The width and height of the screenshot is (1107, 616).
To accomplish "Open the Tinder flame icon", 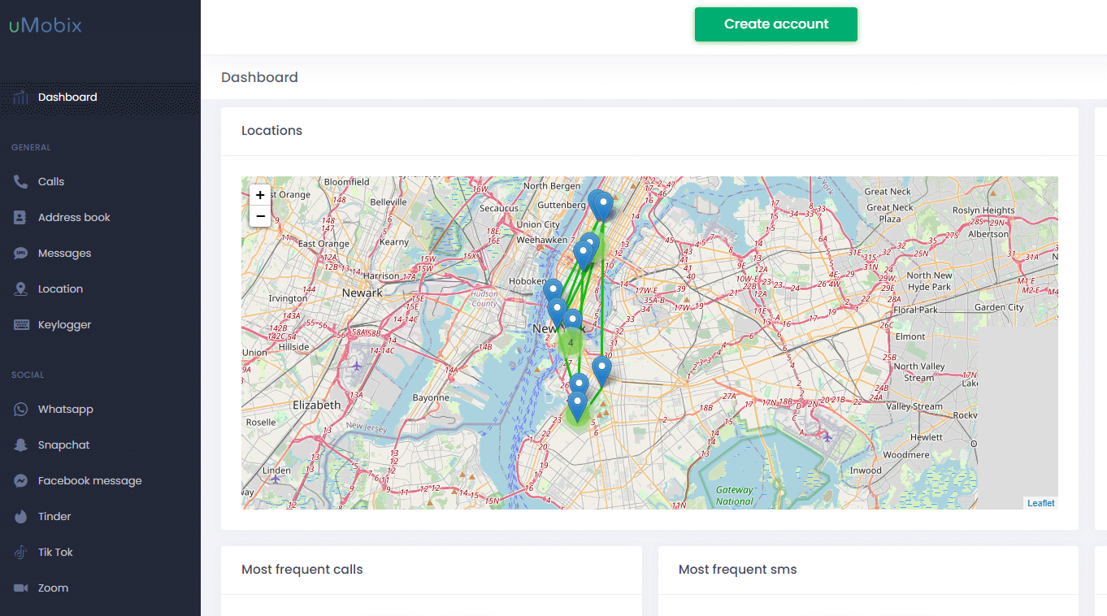I will pos(20,517).
